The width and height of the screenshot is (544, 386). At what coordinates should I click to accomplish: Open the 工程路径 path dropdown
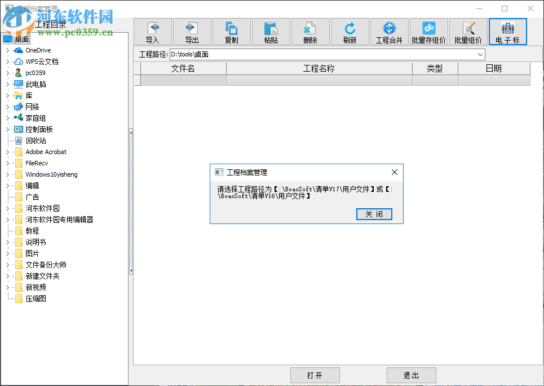[x=480, y=54]
